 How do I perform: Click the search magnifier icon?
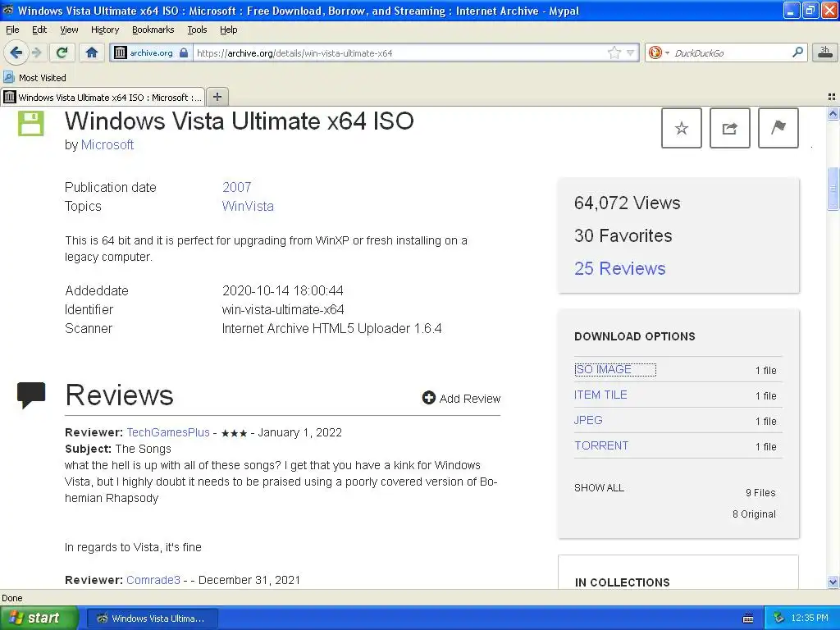[797, 52]
